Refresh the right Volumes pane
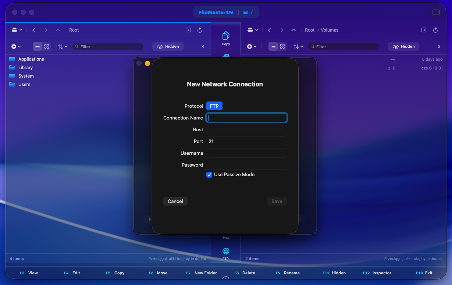The image size is (452, 285). [435, 30]
